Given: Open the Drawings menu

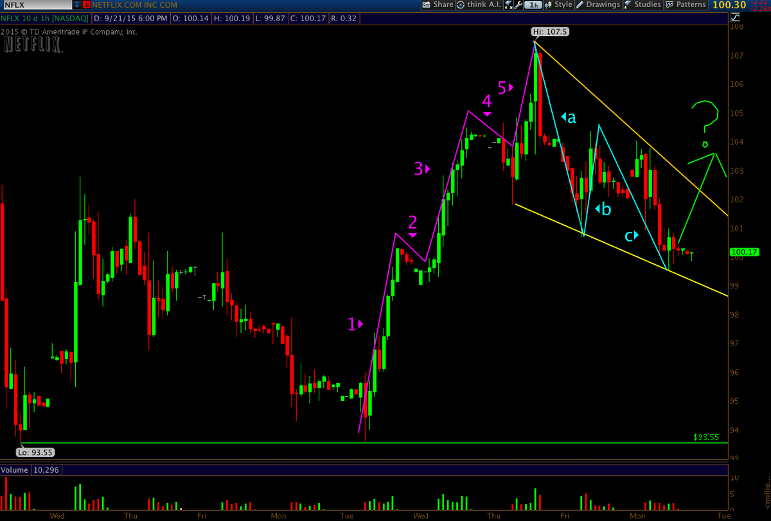Looking at the screenshot, I should click(x=598, y=4).
